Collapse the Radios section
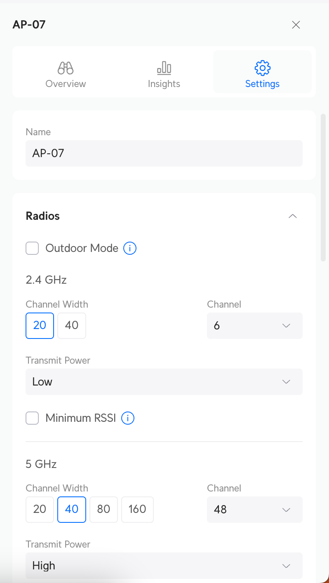Viewport: 329px width, 583px height. [293, 216]
